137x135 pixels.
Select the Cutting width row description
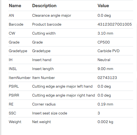(x=44, y=33)
